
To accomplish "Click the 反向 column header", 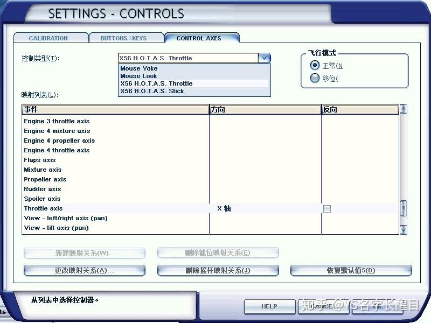I will point(360,109).
